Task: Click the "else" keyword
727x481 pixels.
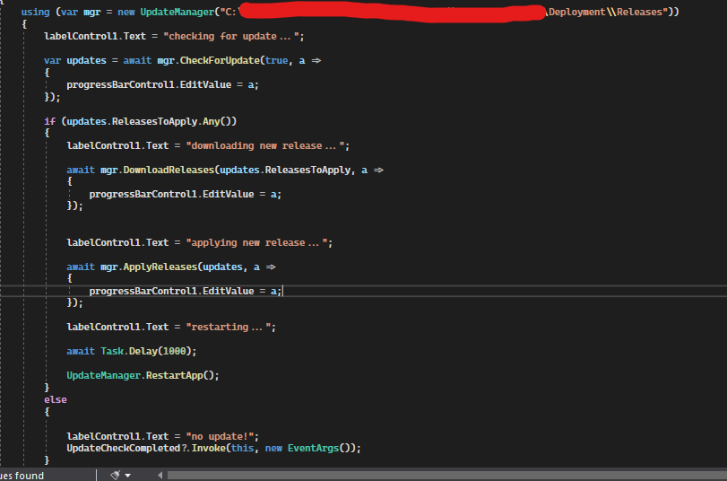Action: (x=56, y=399)
